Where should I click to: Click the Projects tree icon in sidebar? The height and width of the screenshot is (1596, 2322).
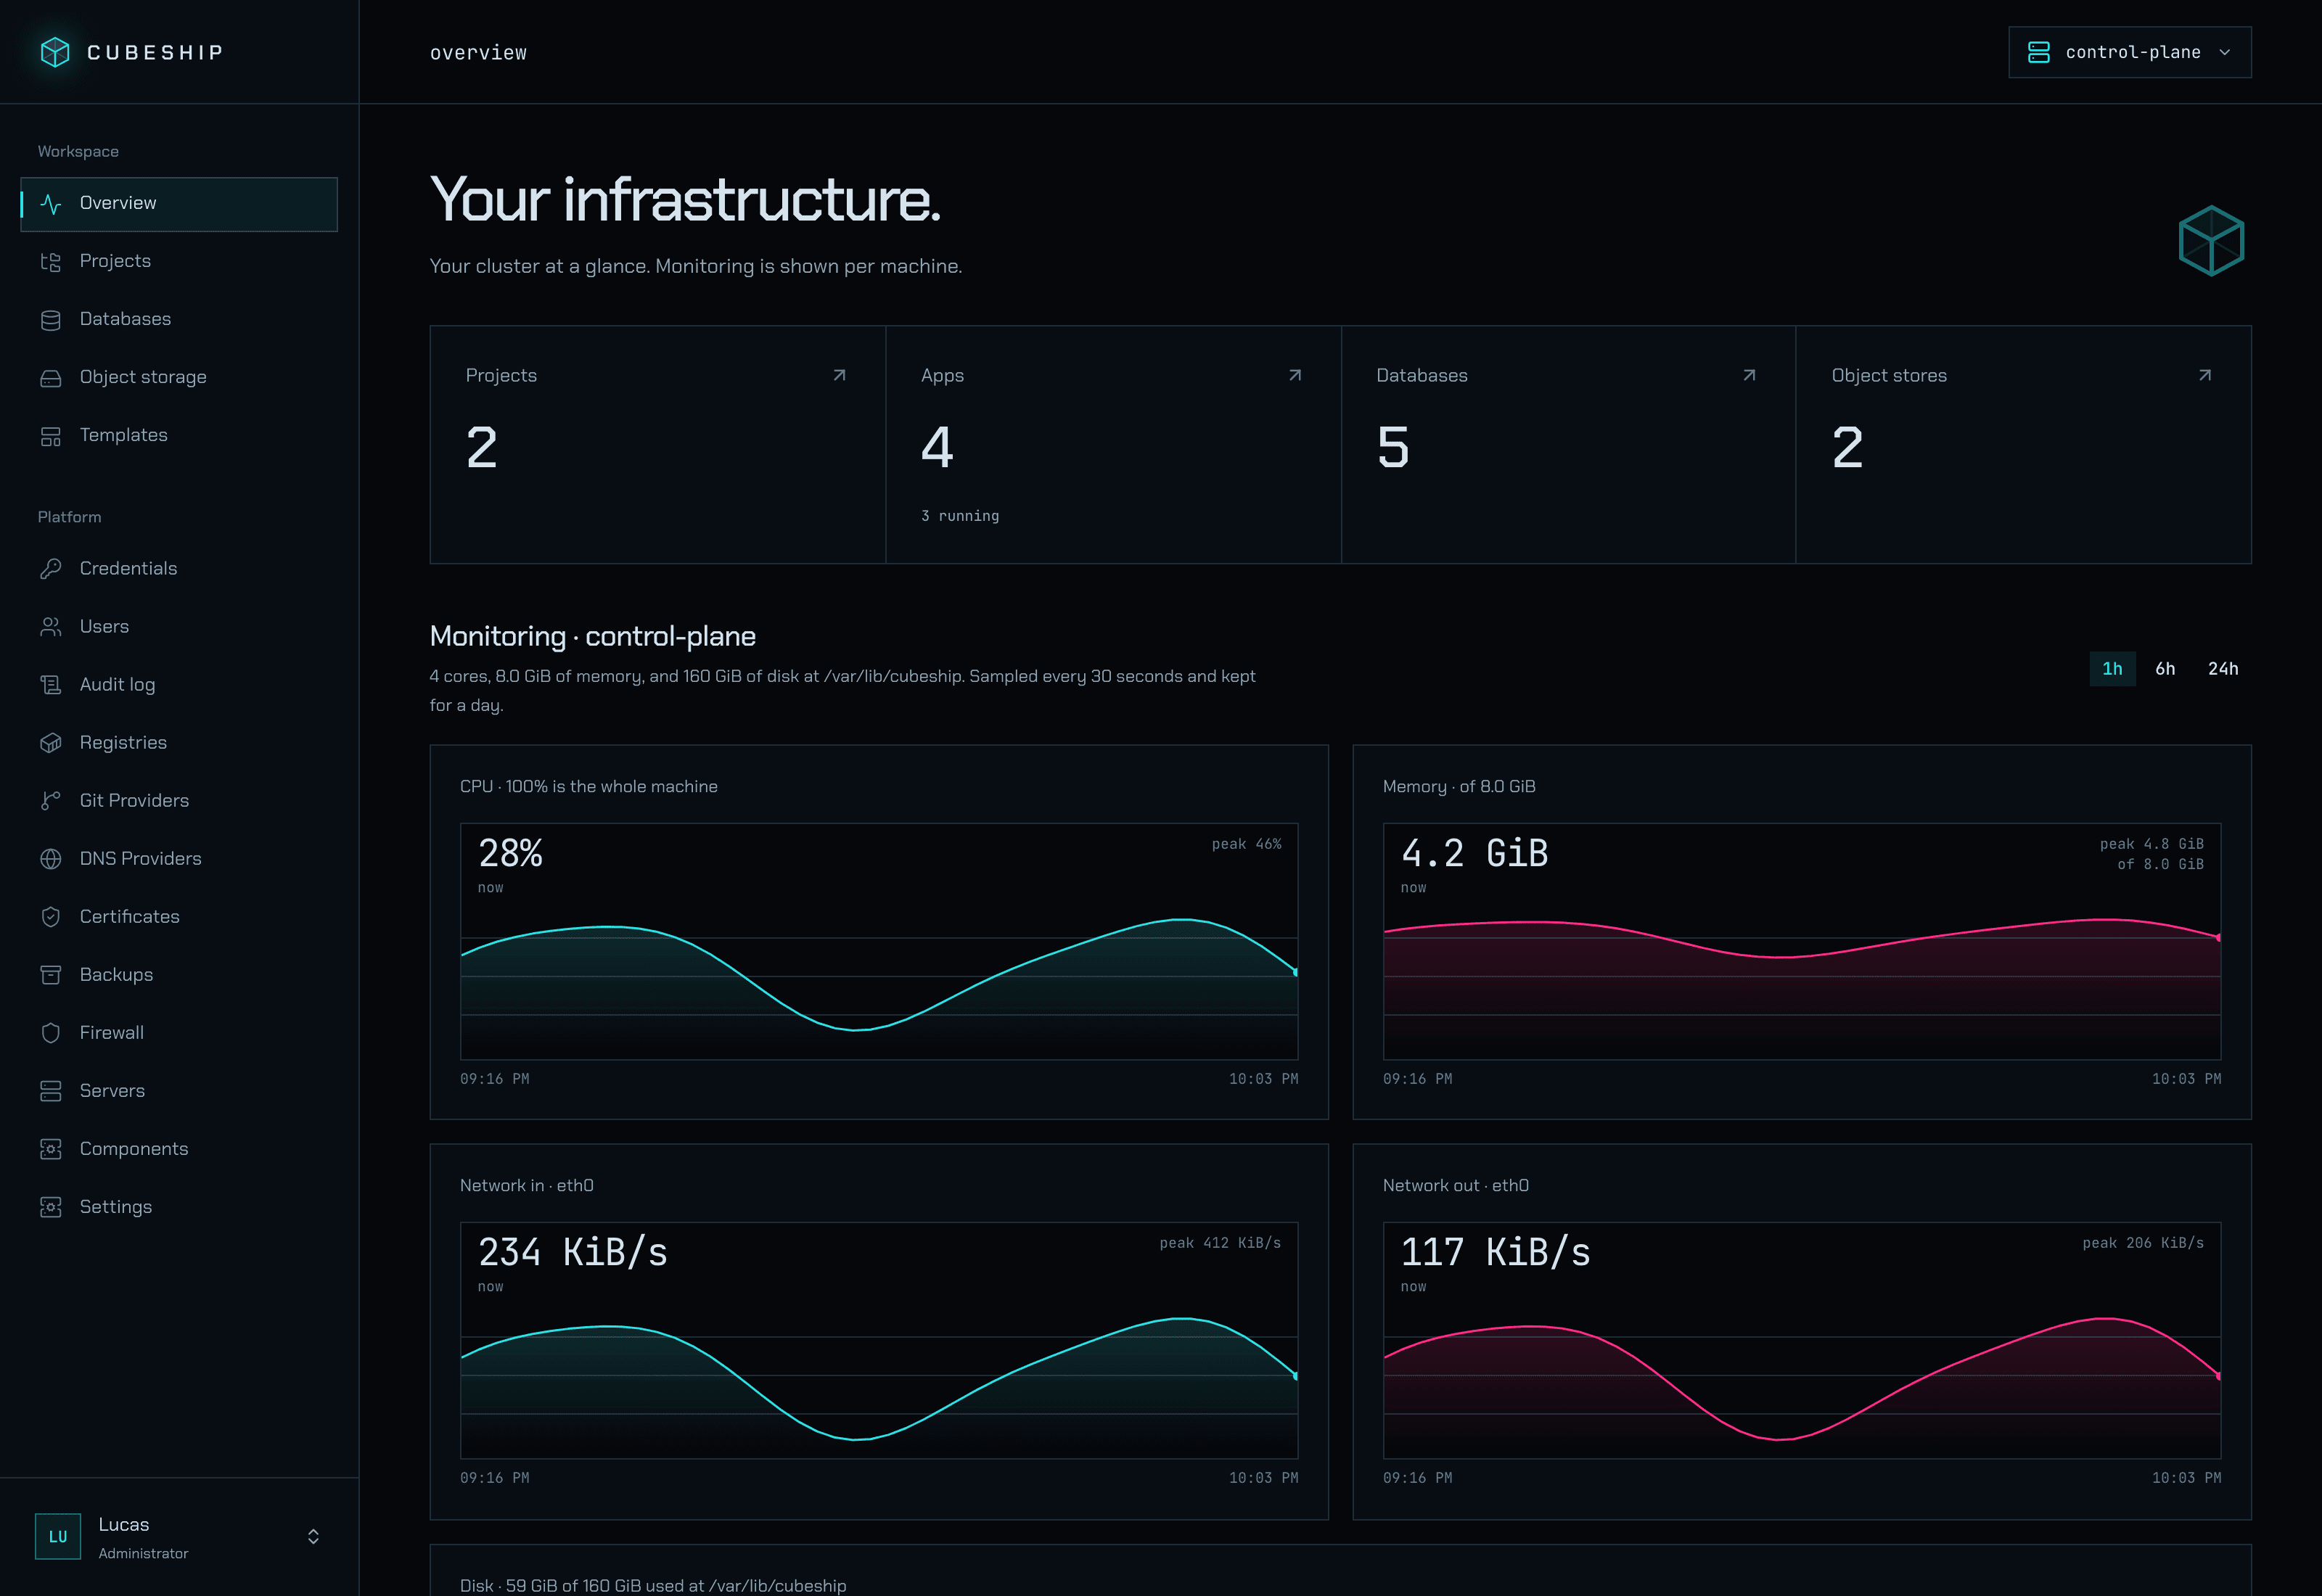click(51, 262)
